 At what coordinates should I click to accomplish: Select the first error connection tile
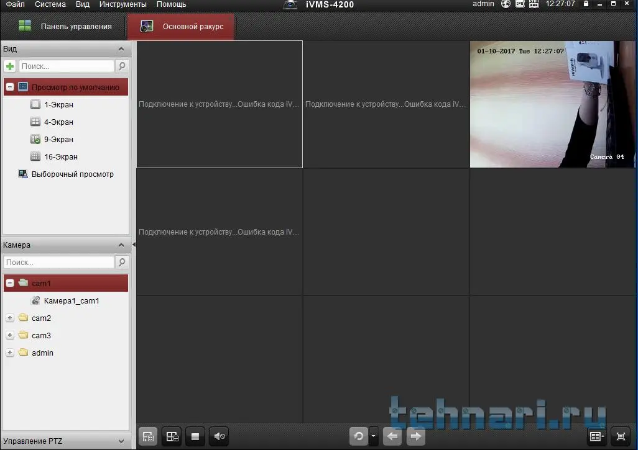click(x=220, y=104)
